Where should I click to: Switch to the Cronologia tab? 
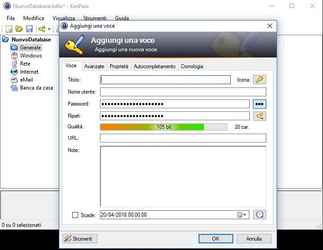click(x=192, y=66)
